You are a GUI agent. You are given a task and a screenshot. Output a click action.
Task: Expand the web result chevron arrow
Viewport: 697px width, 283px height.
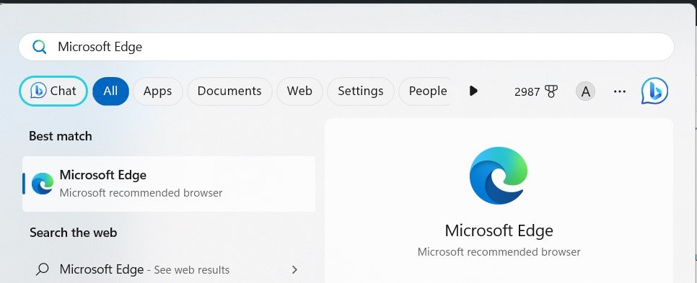click(294, 269)
